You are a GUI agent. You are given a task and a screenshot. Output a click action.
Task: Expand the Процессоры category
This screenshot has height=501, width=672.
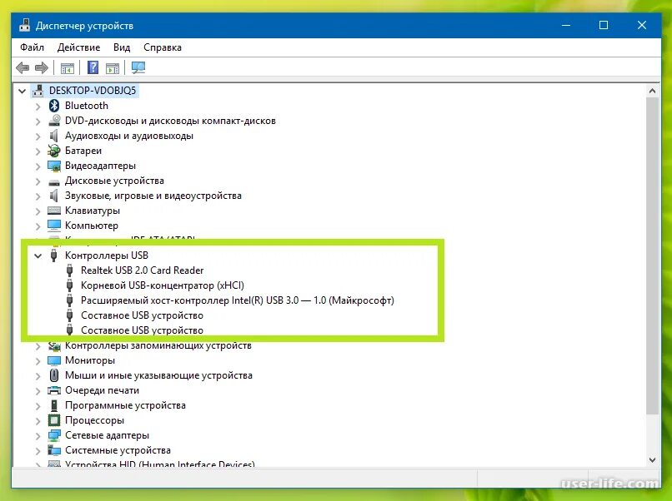pos(38,421)
